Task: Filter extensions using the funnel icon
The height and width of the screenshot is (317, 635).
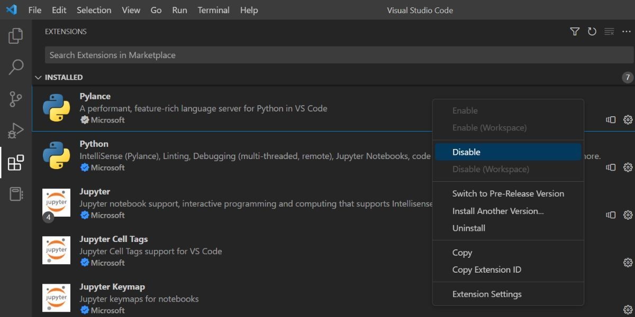Action: coord(575,32)
